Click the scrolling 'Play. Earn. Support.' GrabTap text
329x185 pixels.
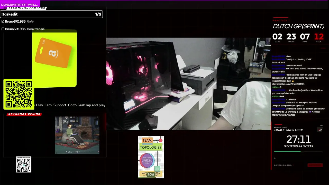click(x=69, y=105)
